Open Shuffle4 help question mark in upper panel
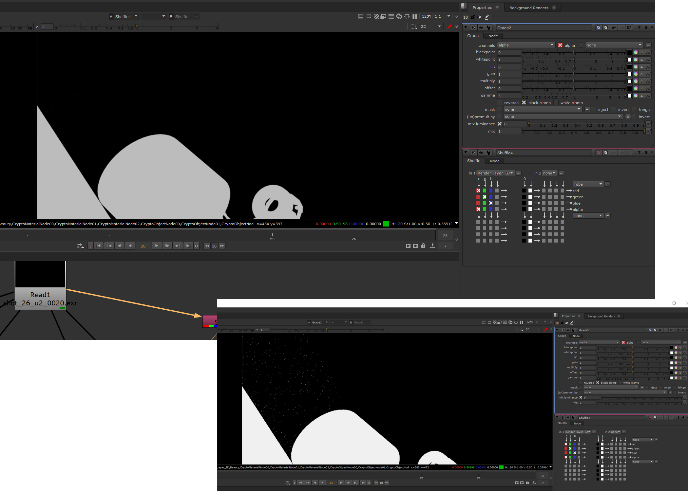The width and height of the screenshot is (688, 491). pos(639,153)
